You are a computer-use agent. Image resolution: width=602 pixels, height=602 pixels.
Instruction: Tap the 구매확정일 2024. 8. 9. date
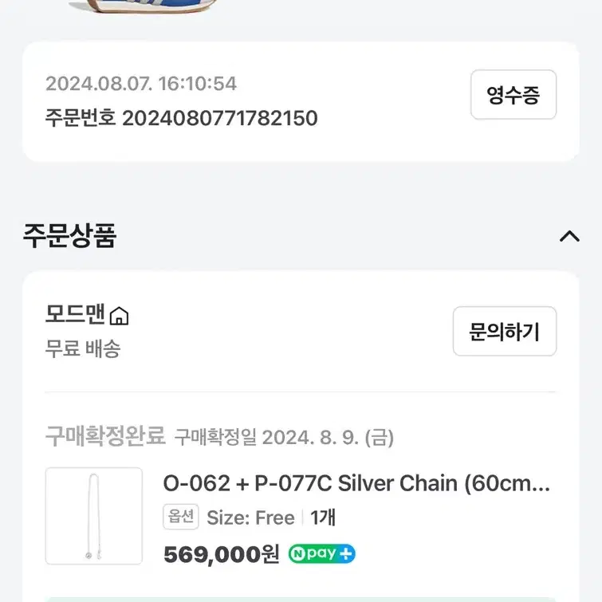(284, 437)
